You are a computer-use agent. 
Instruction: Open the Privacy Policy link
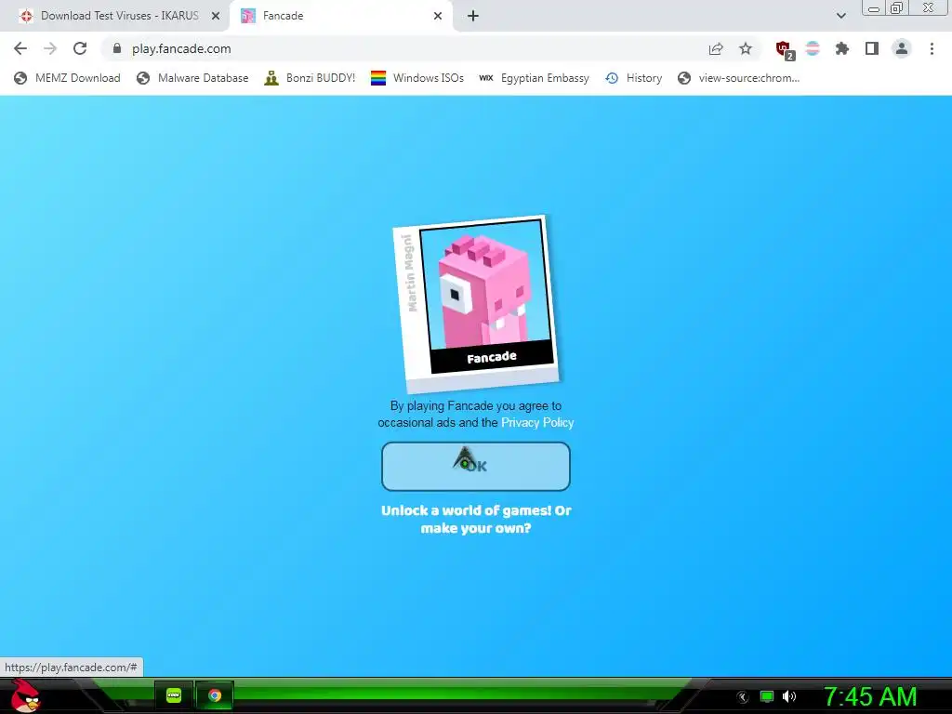(x=537, y=423)
